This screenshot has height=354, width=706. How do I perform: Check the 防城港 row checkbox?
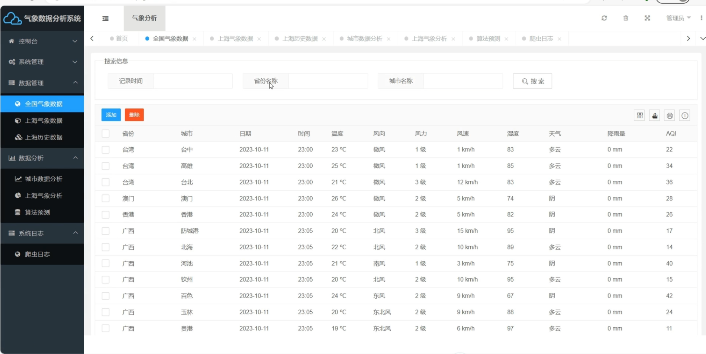click(106, 231)
